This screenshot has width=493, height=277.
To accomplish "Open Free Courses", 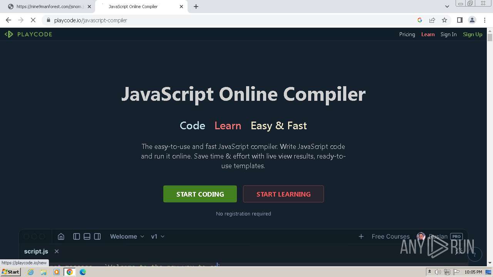I will point(391,237).
